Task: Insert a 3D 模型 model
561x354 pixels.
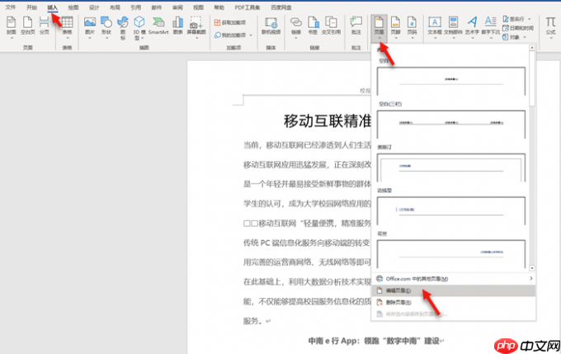Action: click(139, 27)
